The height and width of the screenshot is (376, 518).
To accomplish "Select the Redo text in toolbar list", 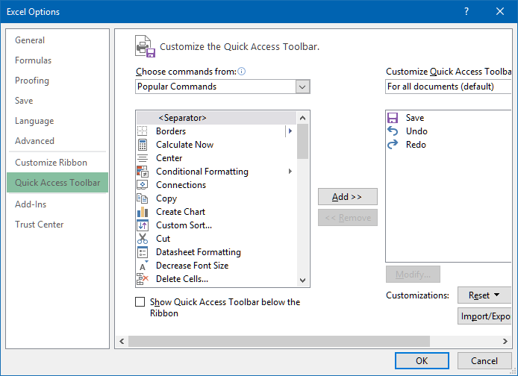I will pyautogui.click(x=416, y=145).
